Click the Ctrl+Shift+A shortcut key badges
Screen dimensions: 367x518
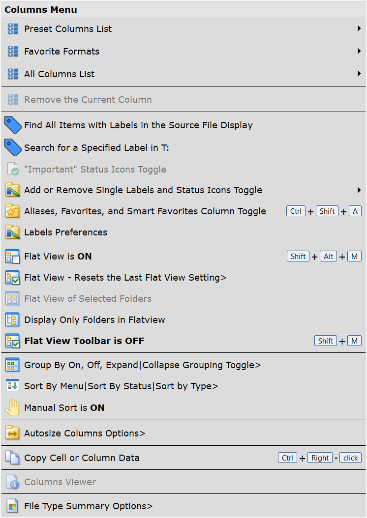tap(324, 211)
